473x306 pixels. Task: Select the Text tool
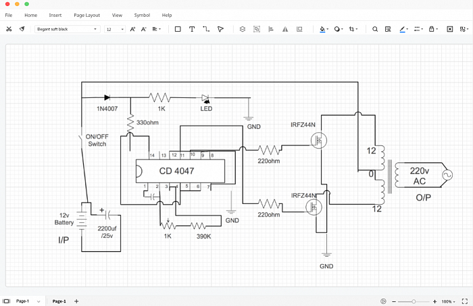point(192,29)
